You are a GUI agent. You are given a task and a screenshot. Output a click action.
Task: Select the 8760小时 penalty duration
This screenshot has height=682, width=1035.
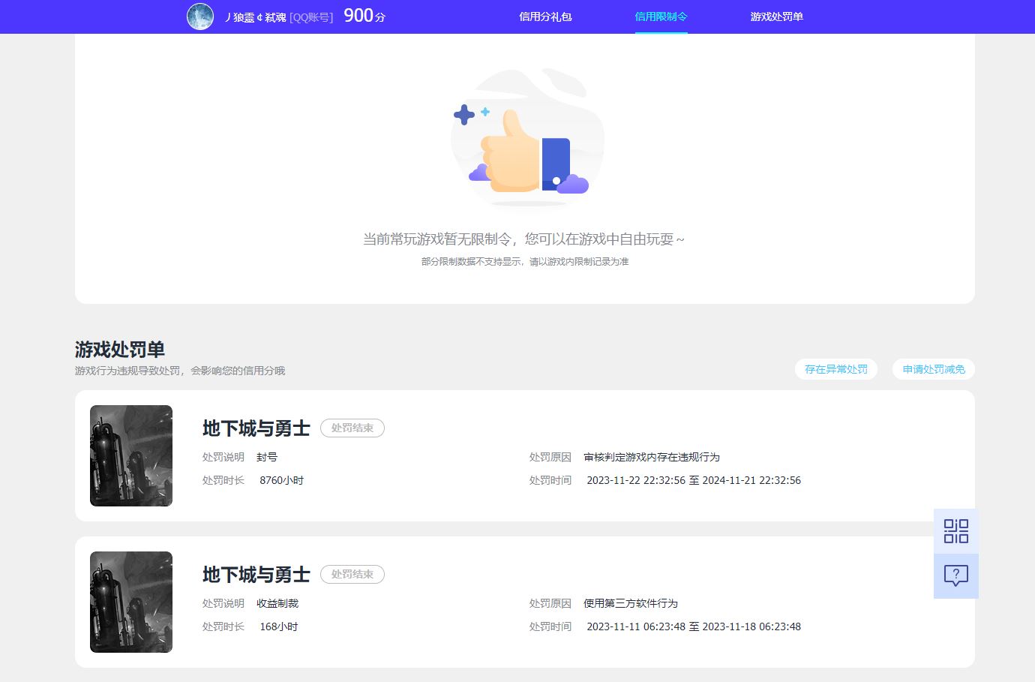pyautogui.click(x=281, y=480)
